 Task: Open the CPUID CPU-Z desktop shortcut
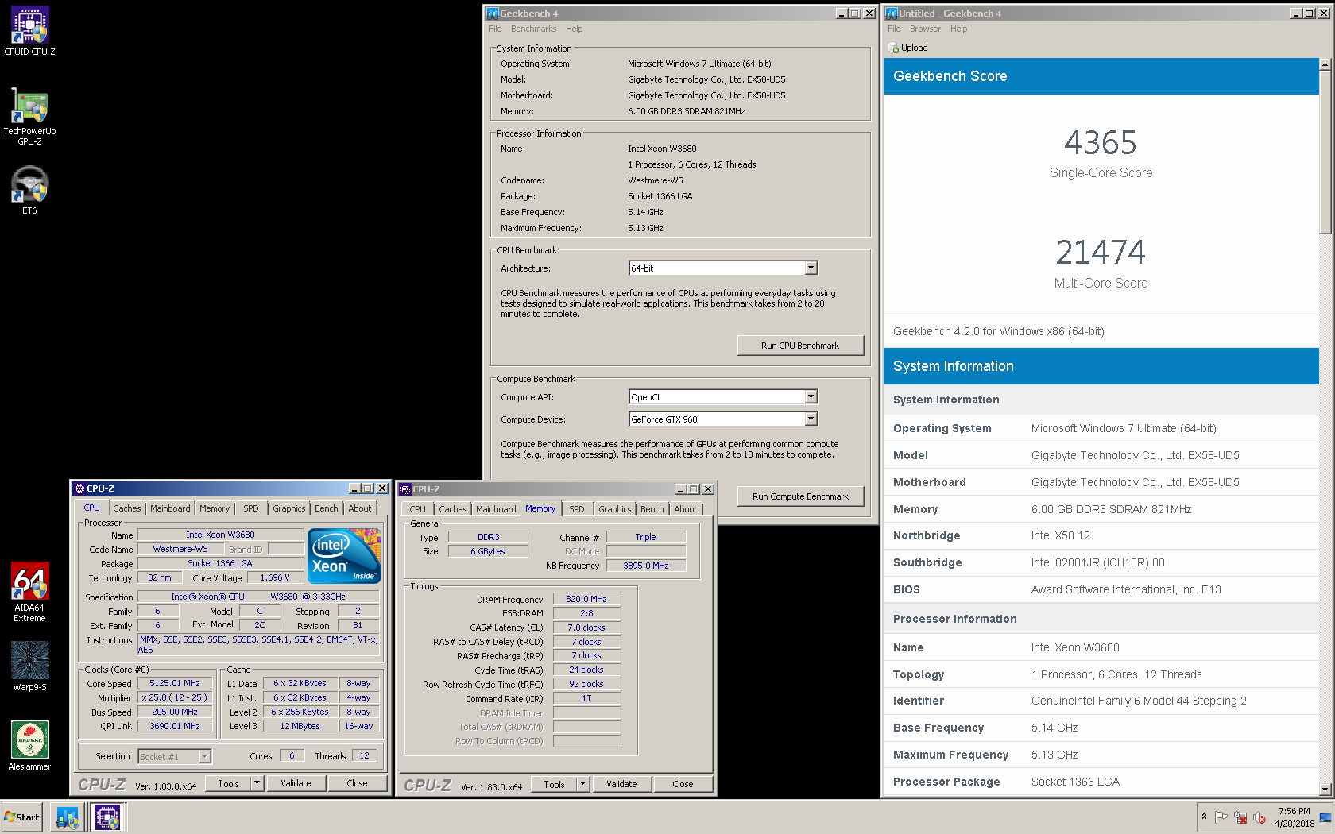point(29,31)
